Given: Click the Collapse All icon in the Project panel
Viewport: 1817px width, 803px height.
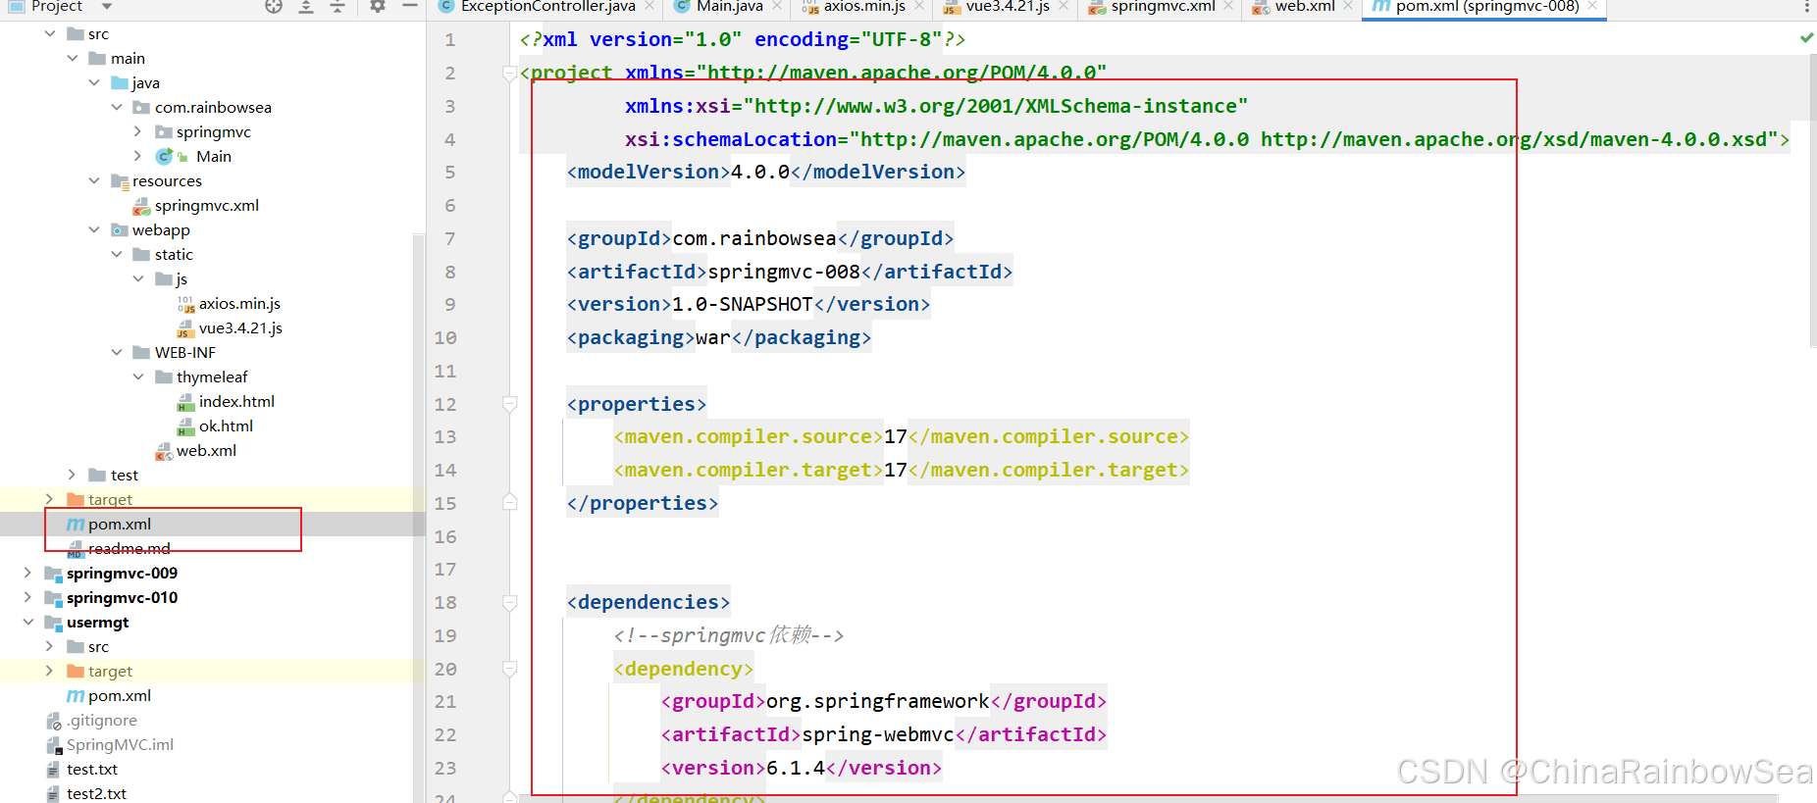Looking at the screenshot, I should 337,6.
